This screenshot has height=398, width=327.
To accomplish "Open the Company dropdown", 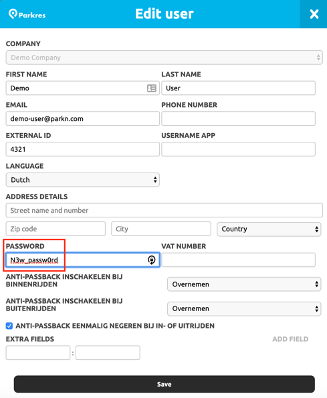I will tap(164, 58).
